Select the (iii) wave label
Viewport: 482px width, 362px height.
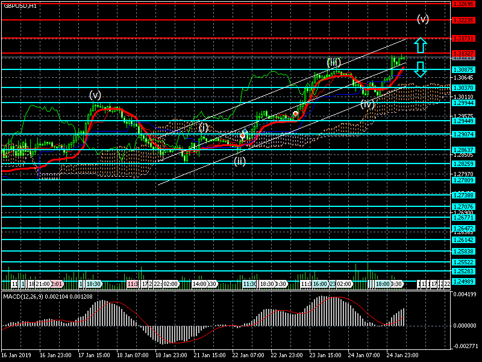(334, 62)
